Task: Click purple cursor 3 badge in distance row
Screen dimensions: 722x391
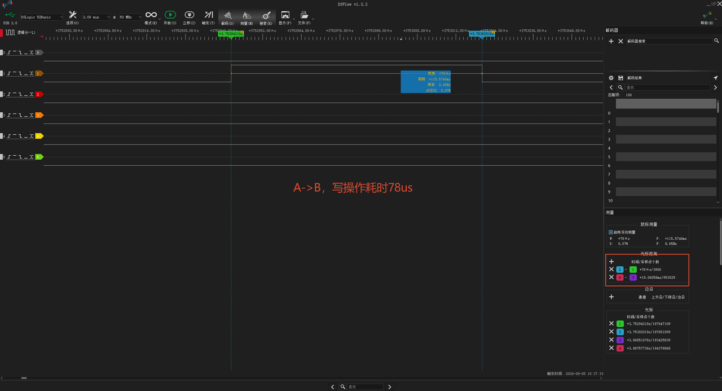Action: click(633, 278)
